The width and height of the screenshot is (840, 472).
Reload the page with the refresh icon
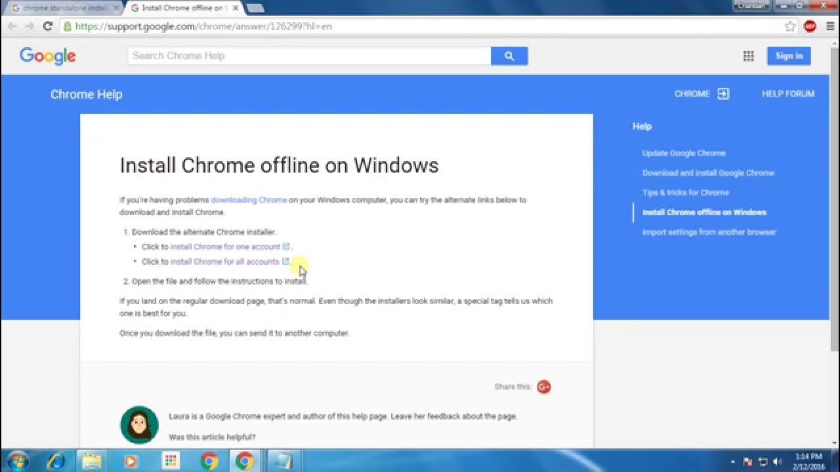pos(47,26)
